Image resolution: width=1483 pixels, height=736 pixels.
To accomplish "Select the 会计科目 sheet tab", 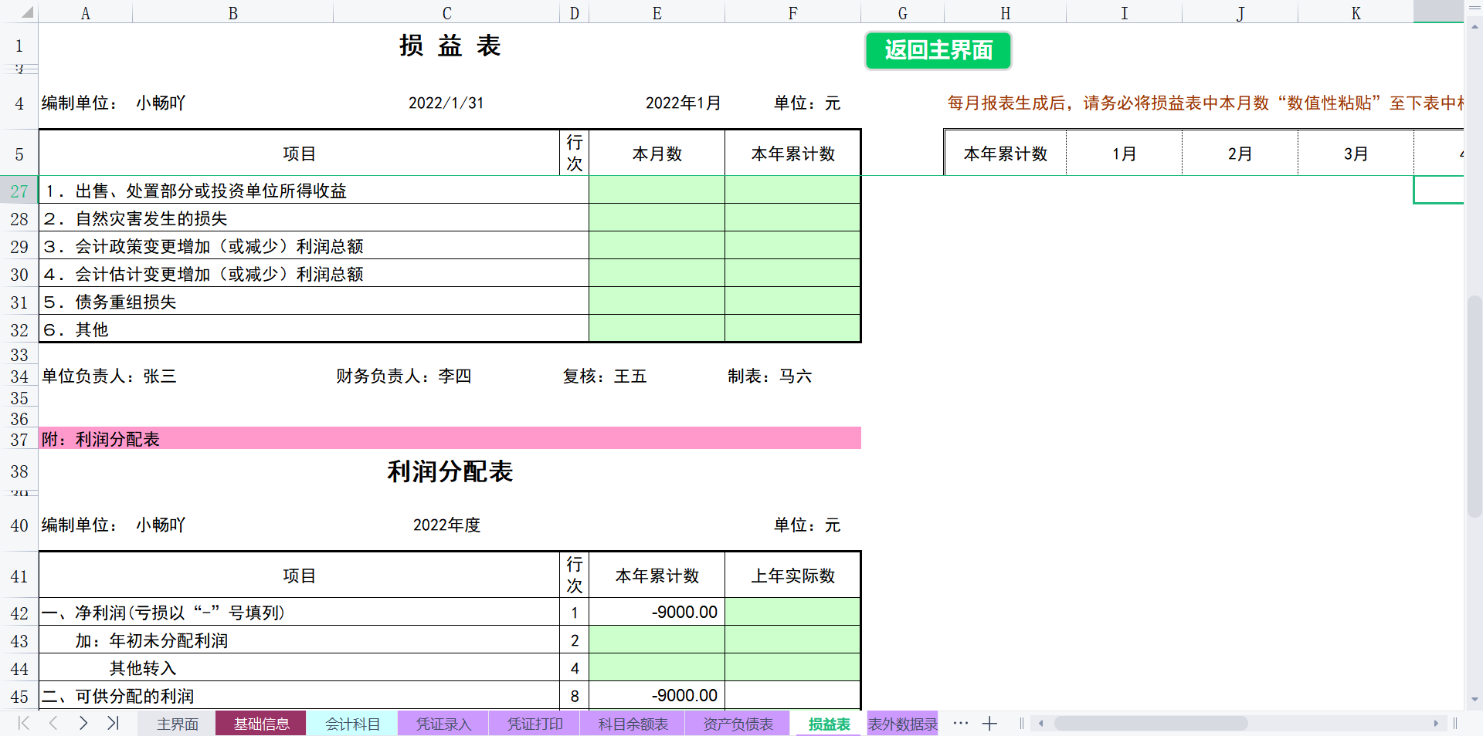I will 352,724.
